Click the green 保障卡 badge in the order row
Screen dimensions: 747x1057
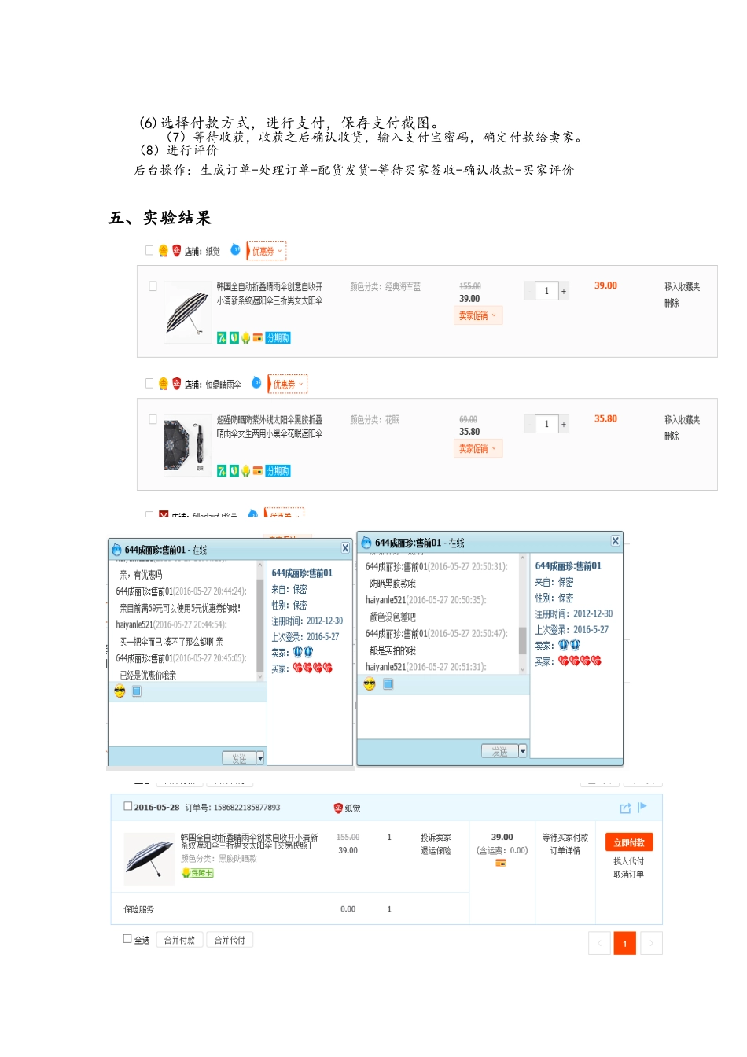point(197,873)
